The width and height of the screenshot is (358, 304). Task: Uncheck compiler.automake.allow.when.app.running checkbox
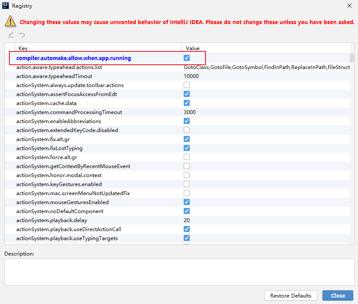(187, 58)
